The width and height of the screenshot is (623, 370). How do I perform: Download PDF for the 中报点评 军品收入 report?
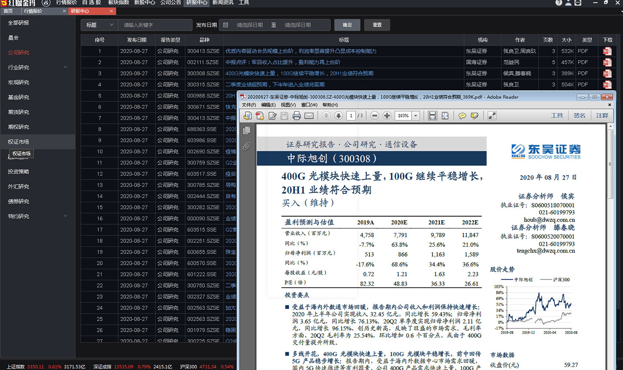[x=607, y=62]
